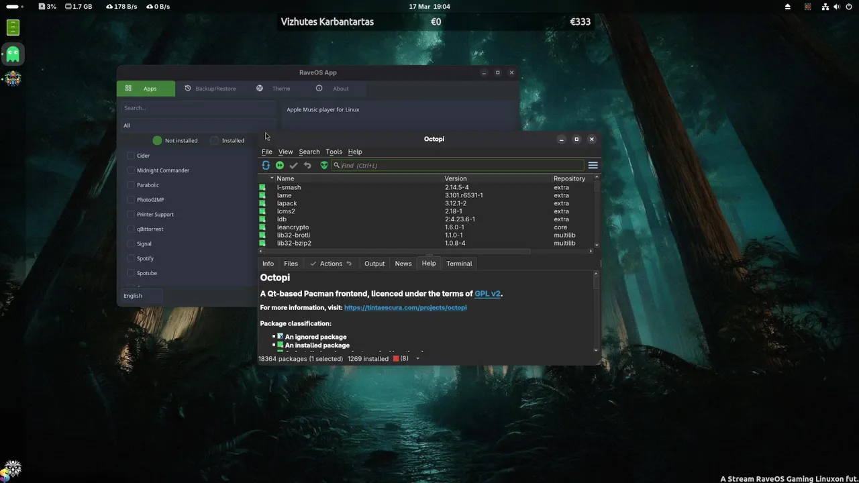
Task: Switch to the Actions tab in Octopi
Action: (x=331, y=264)
